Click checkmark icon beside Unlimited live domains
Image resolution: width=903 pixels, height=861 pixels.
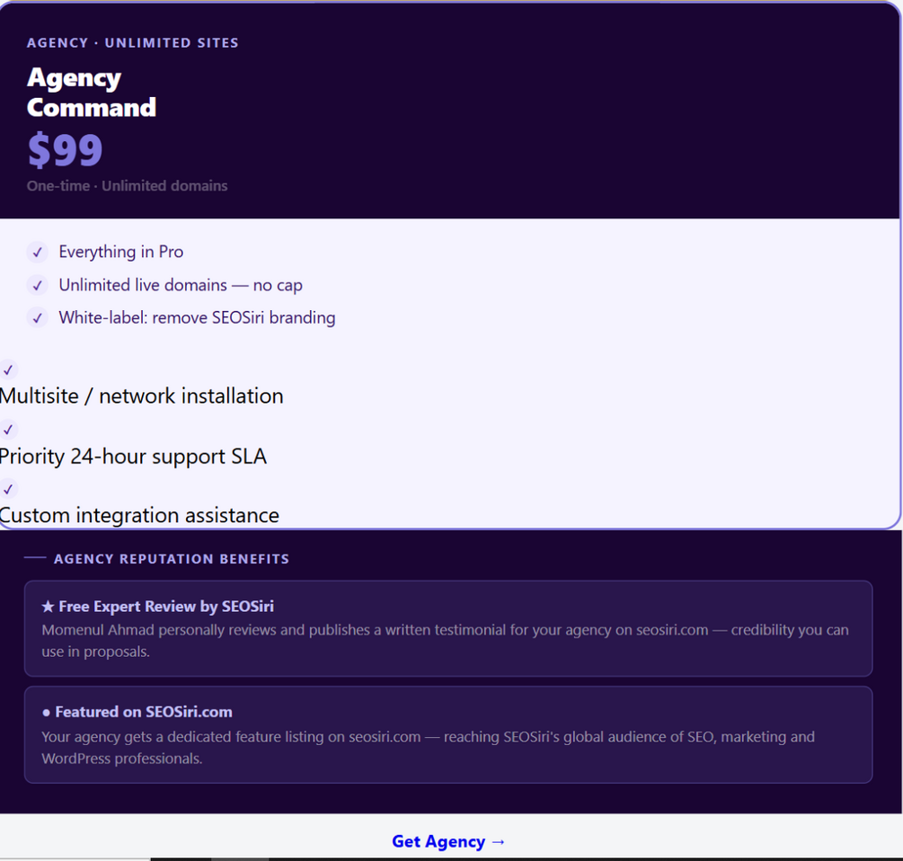[38, 285]
